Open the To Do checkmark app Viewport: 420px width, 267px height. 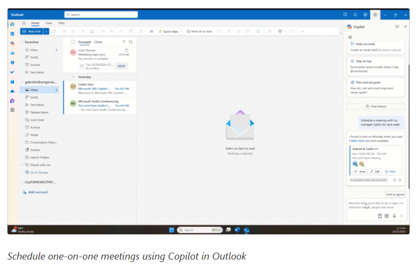12,72
